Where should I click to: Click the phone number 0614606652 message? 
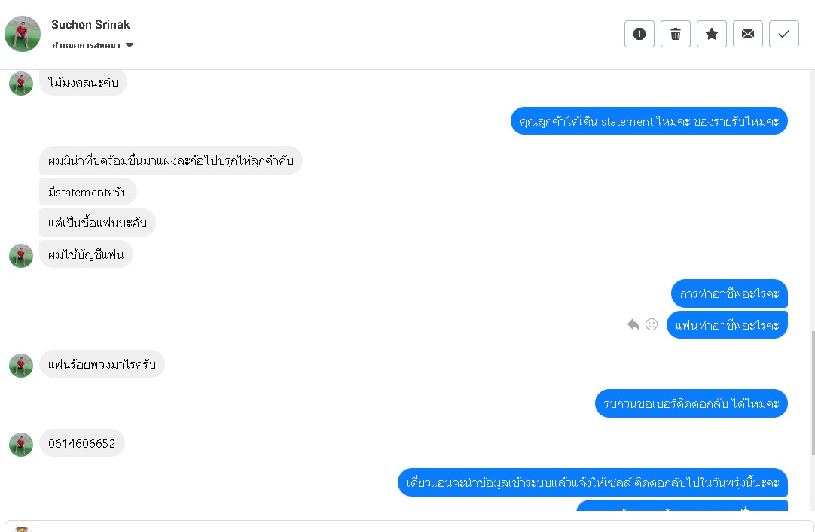[x=81, y=443]
